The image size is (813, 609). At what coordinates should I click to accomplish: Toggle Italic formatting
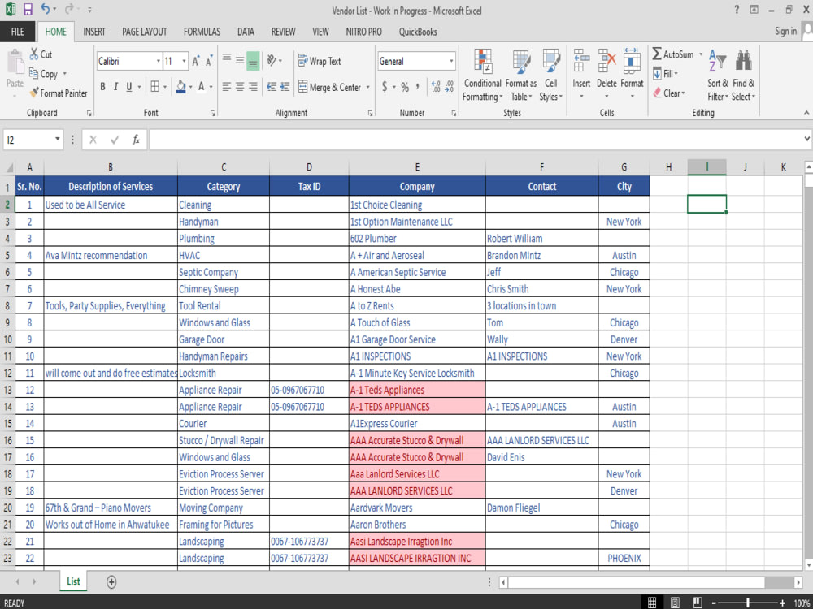pos(115,87)
